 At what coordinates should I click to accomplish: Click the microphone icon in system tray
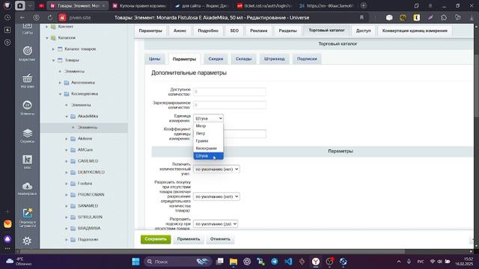click(409, 262)
